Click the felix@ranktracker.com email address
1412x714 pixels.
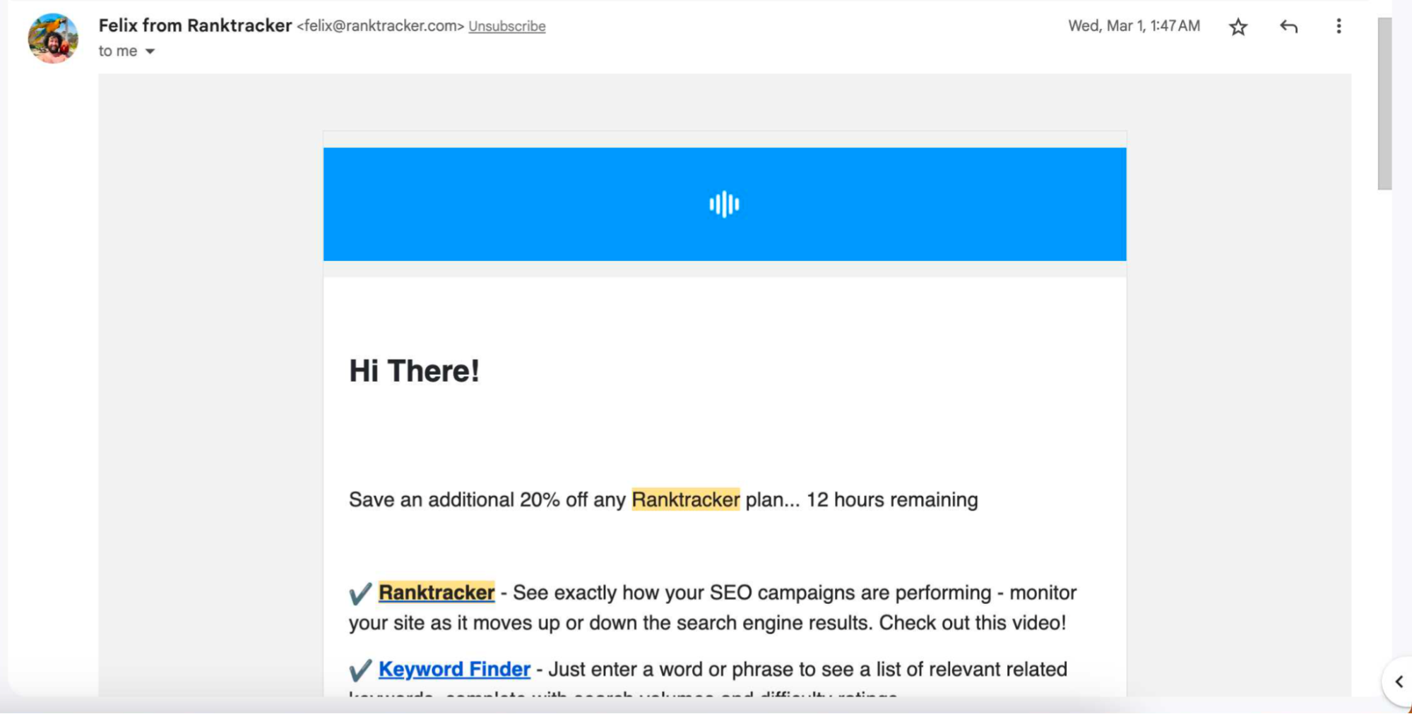coord(380,26)
